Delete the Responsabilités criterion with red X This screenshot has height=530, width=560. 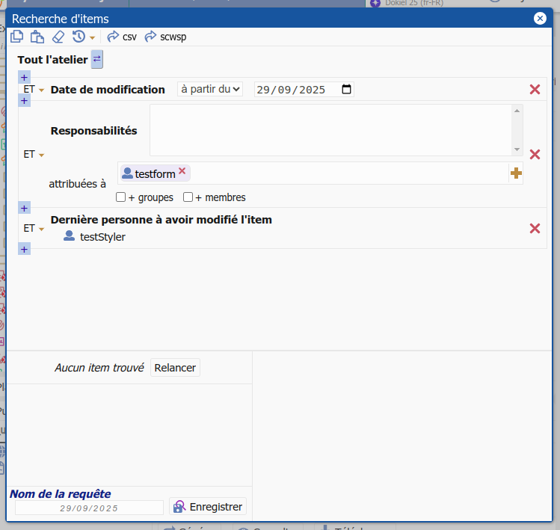(x=535, y=155)
